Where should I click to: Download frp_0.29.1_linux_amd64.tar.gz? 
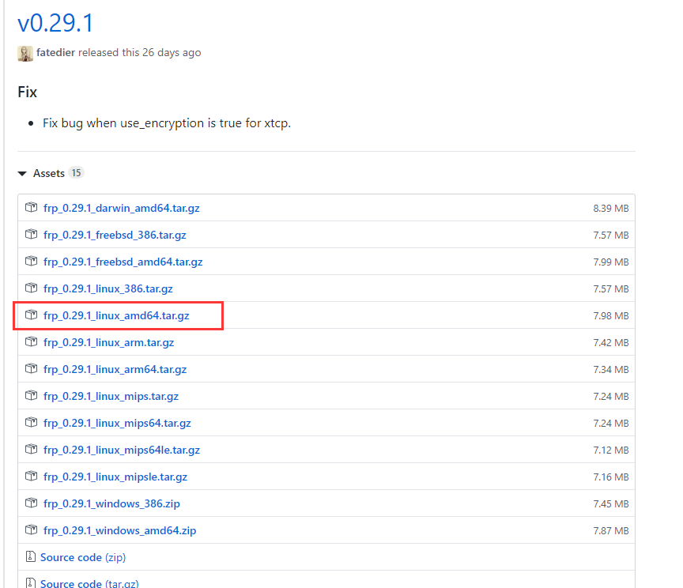[x=116, y=316]
